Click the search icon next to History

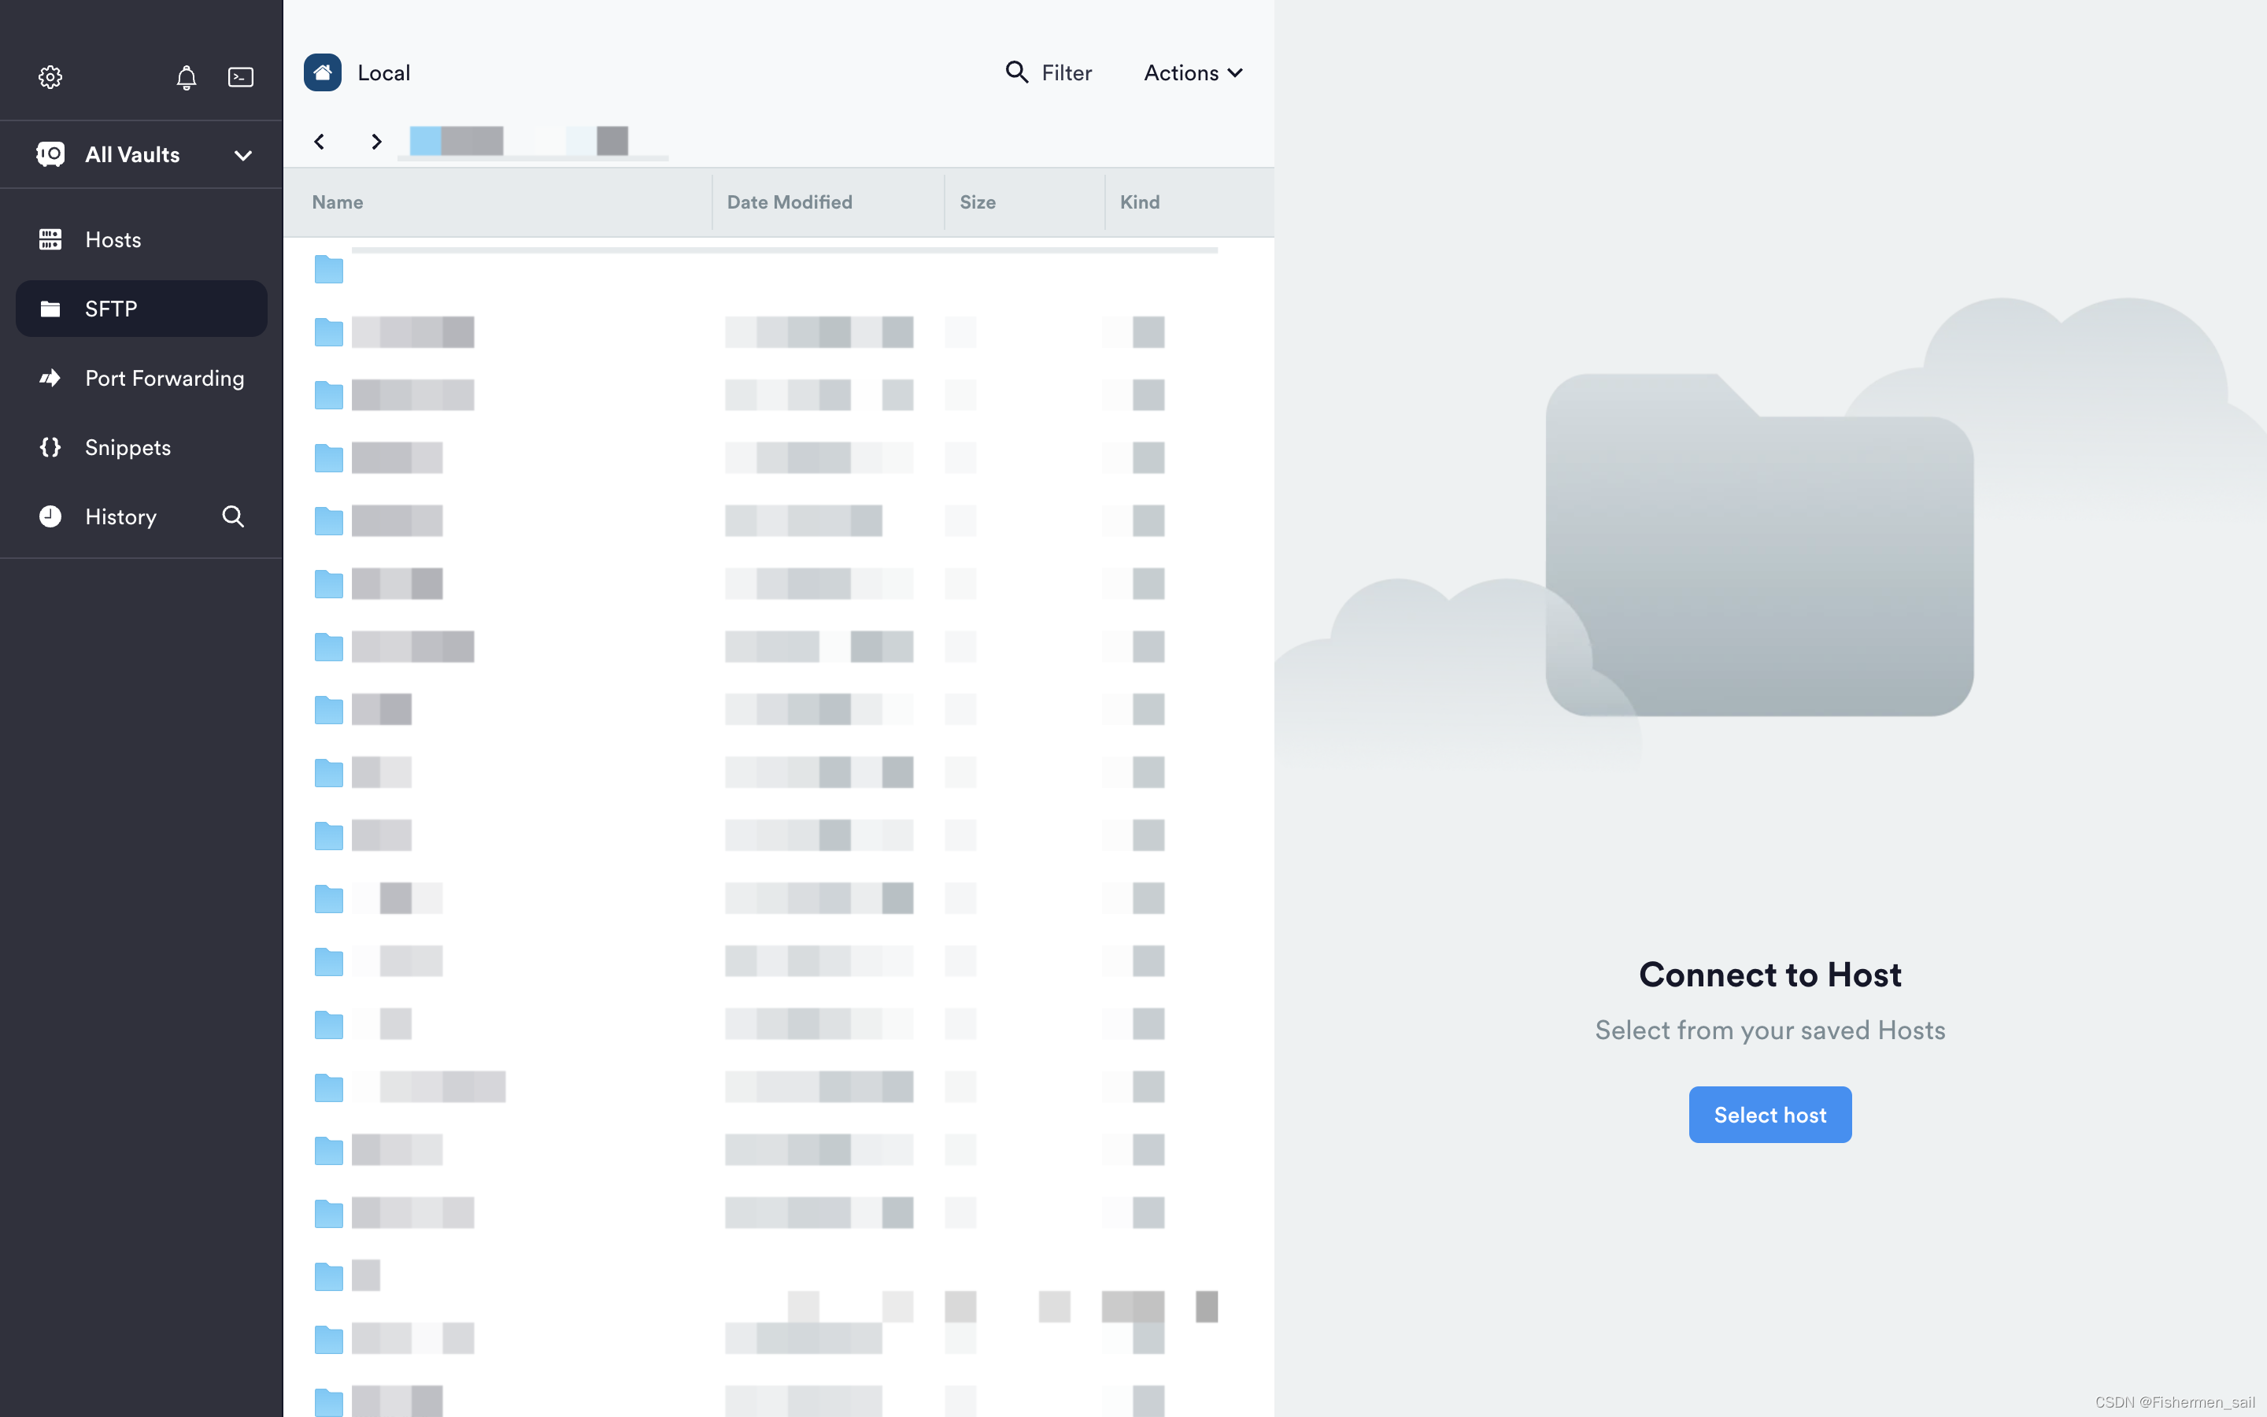pyautogui.click(x=235, y=516)
